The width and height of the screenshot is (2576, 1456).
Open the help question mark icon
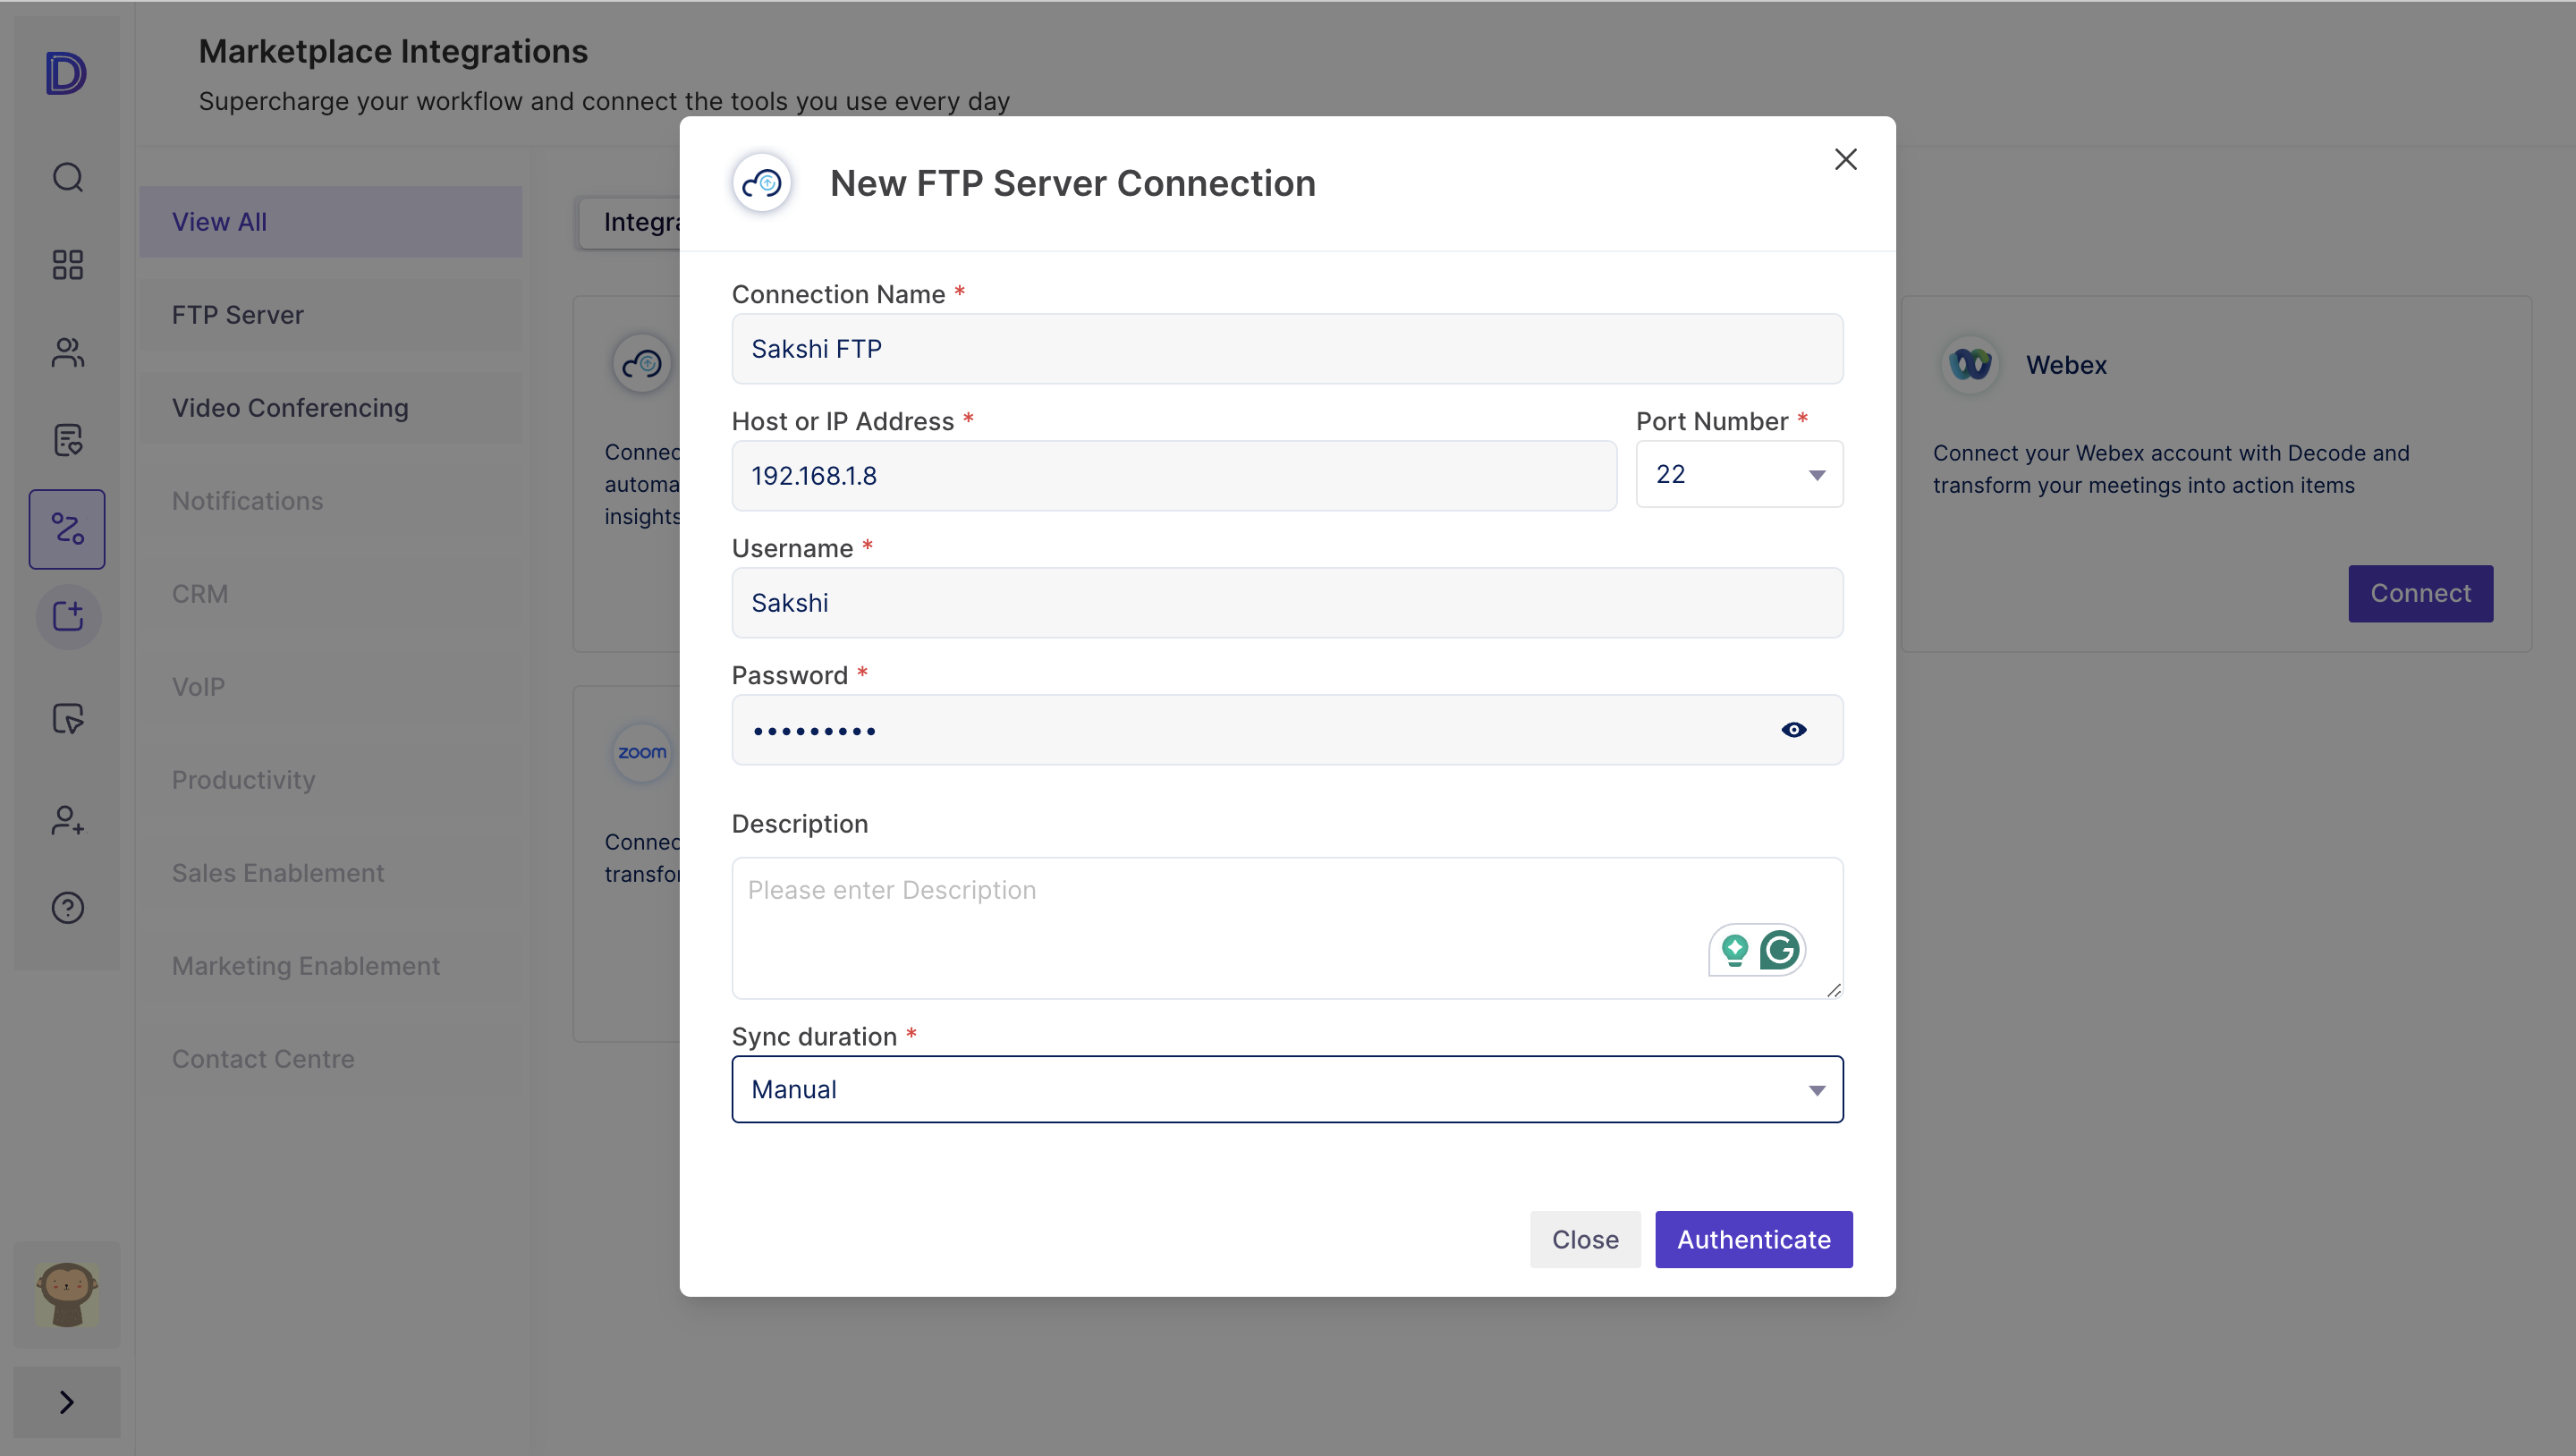(x=67, y=908)
